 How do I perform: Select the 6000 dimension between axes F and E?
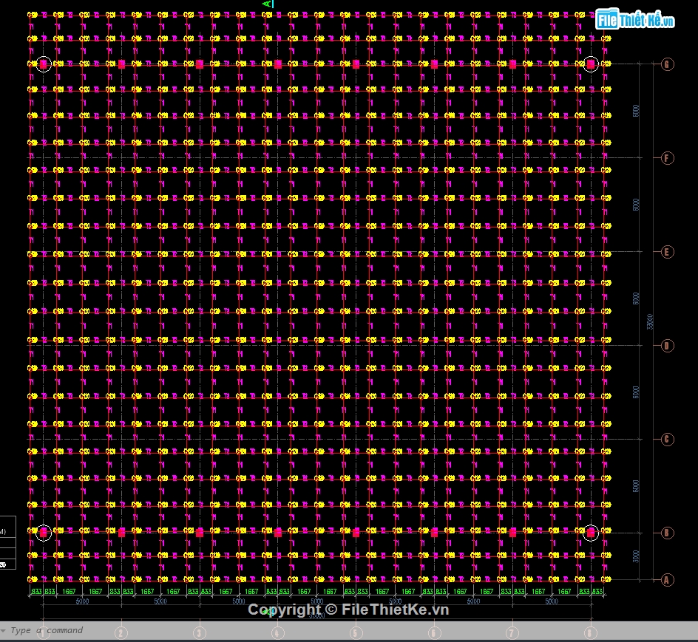click(636, 205)
